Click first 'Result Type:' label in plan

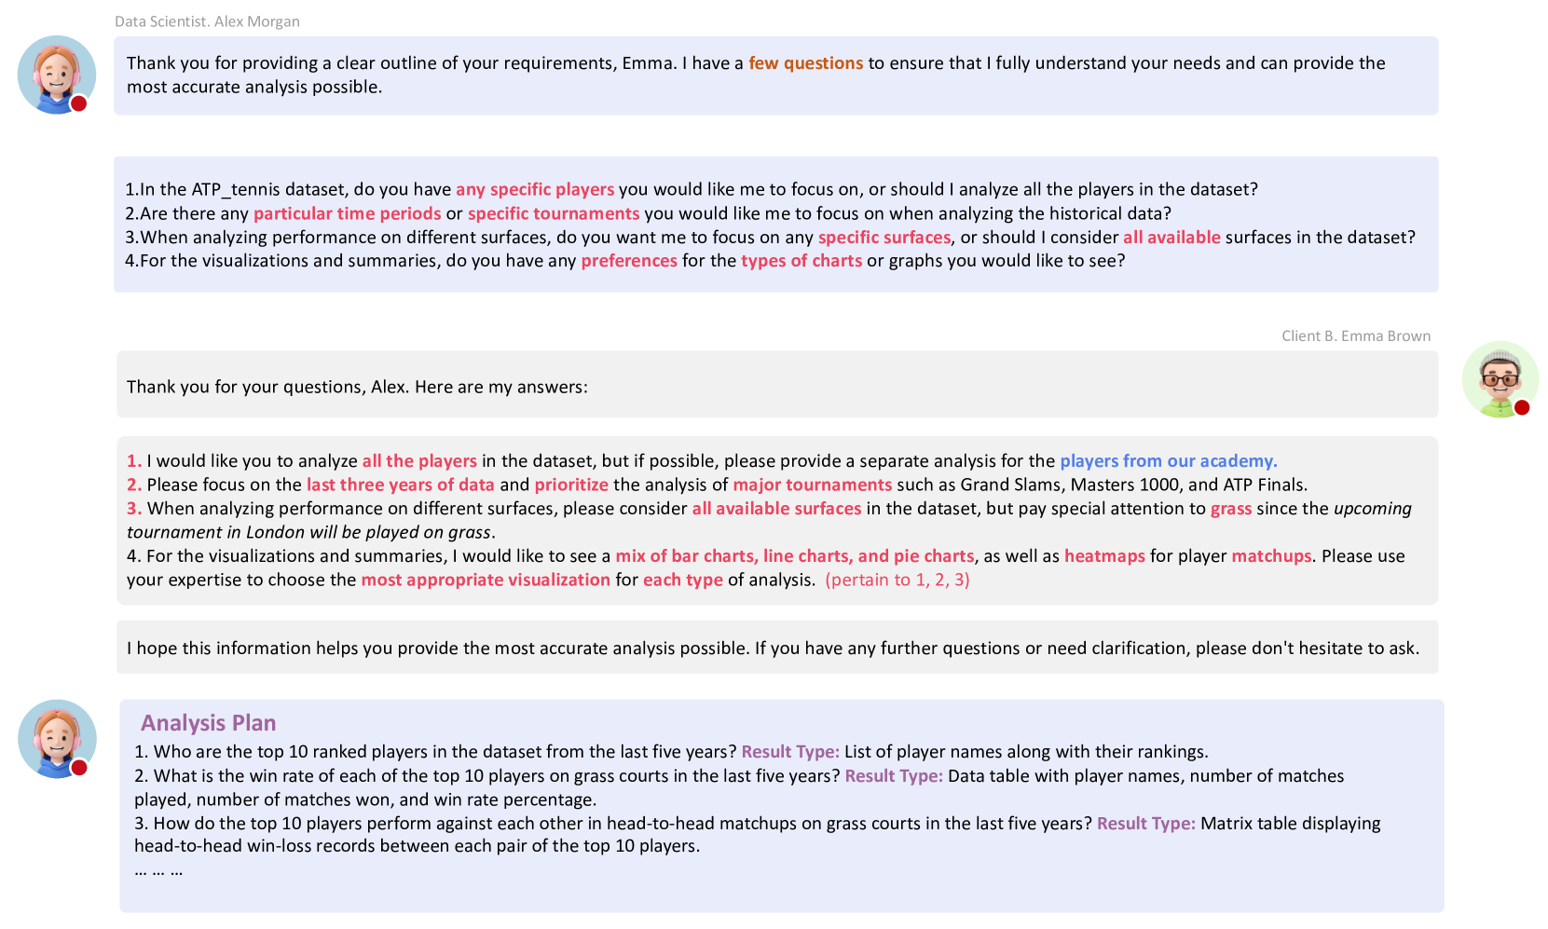(790, 752)
